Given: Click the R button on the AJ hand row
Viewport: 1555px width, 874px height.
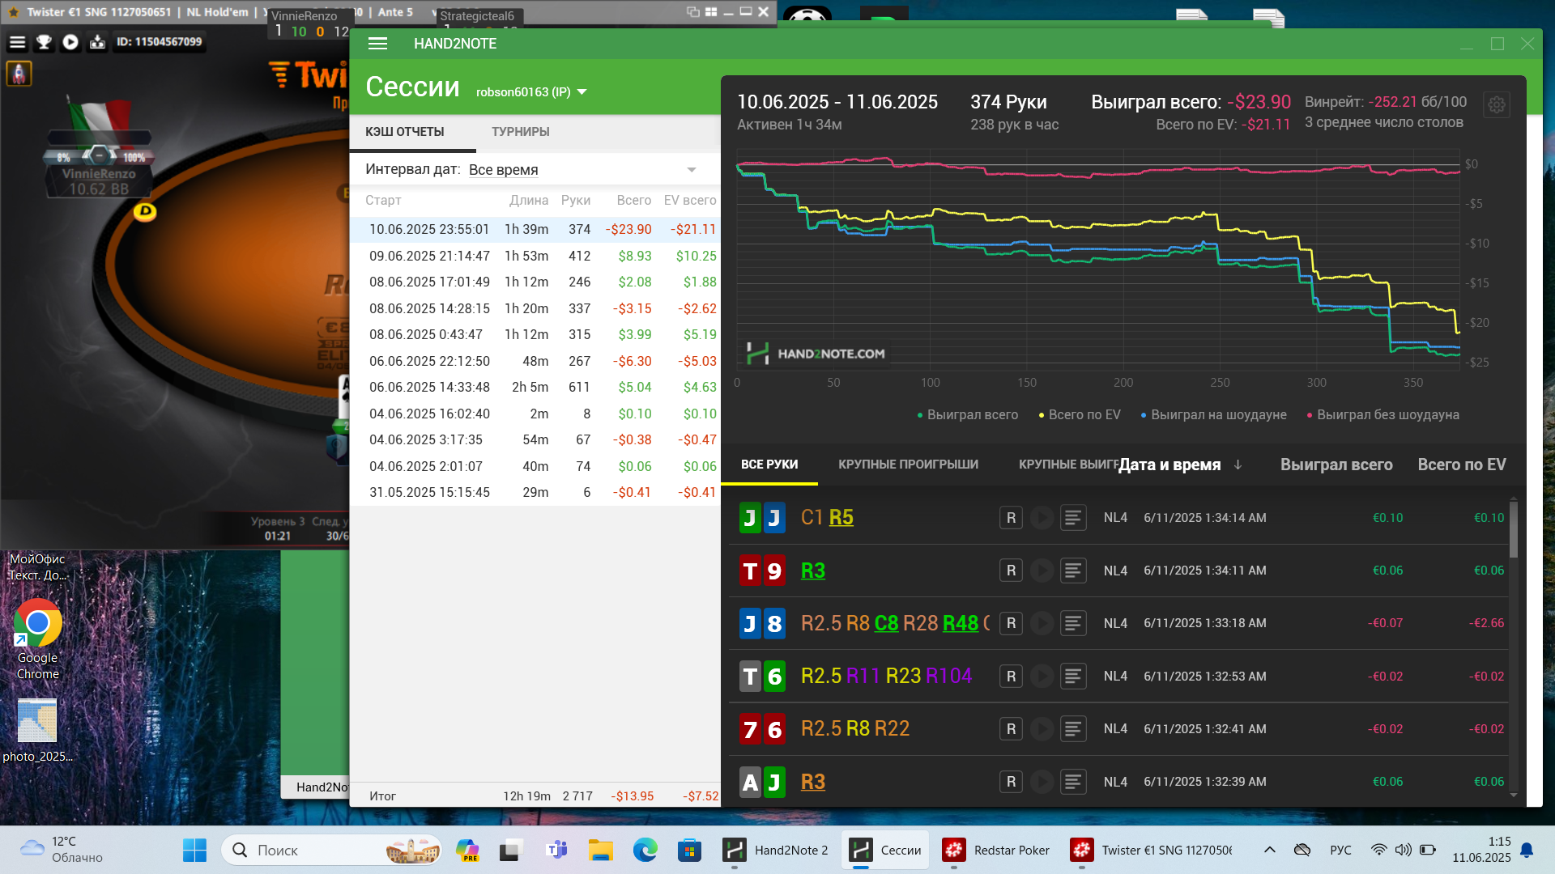Looking at the screenshot, I should [x=1011, y=782].
